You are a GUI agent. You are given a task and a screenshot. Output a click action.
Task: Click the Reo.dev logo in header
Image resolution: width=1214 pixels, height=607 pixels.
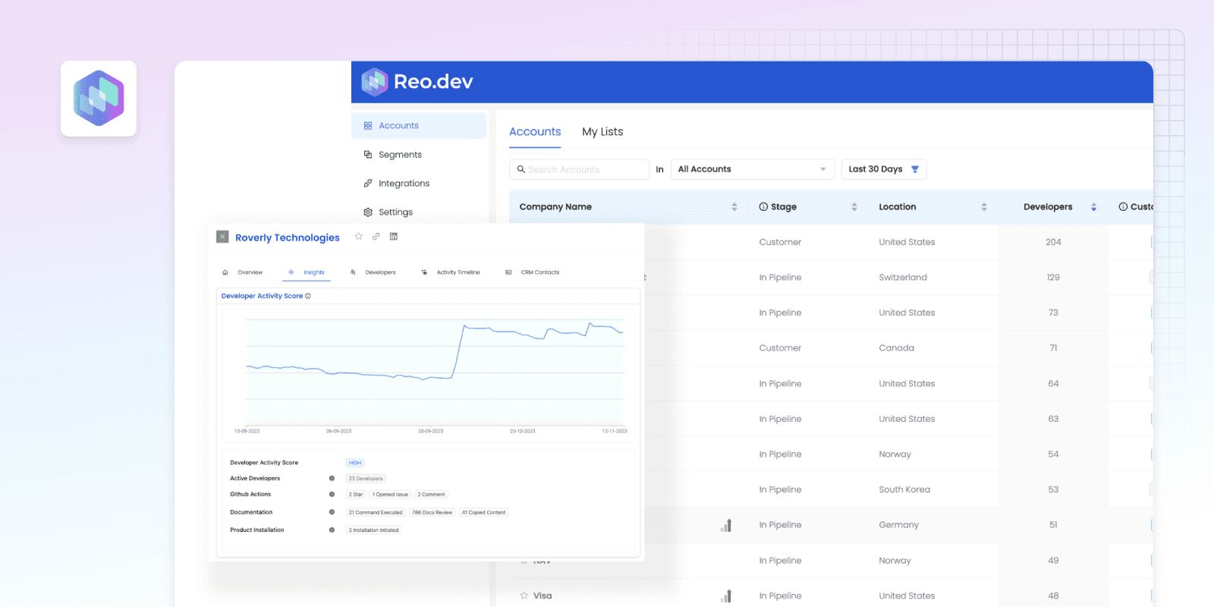click(x=417, y=82)
